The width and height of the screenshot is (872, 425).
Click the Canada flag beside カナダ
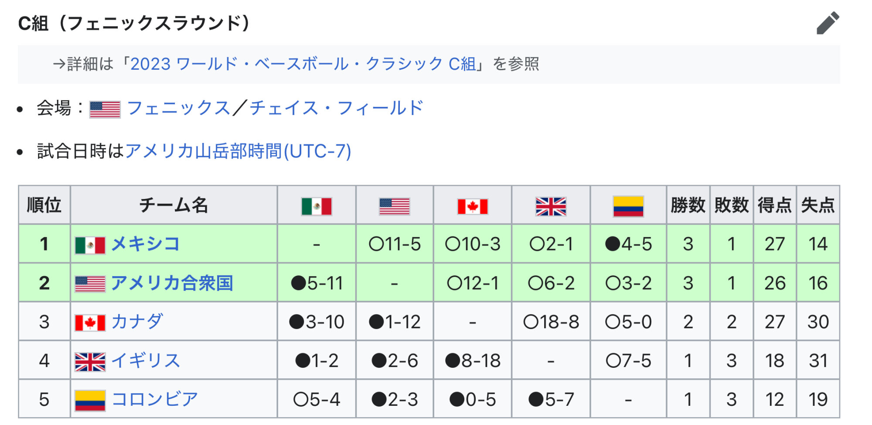90,323
